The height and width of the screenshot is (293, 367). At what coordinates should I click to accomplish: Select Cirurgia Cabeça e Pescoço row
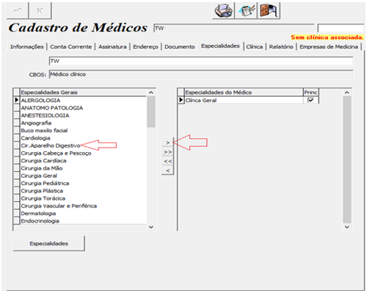coord(83,153)
